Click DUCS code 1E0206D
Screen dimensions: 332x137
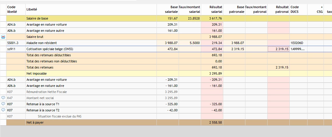pyautogui.click(x=297, y=43)
